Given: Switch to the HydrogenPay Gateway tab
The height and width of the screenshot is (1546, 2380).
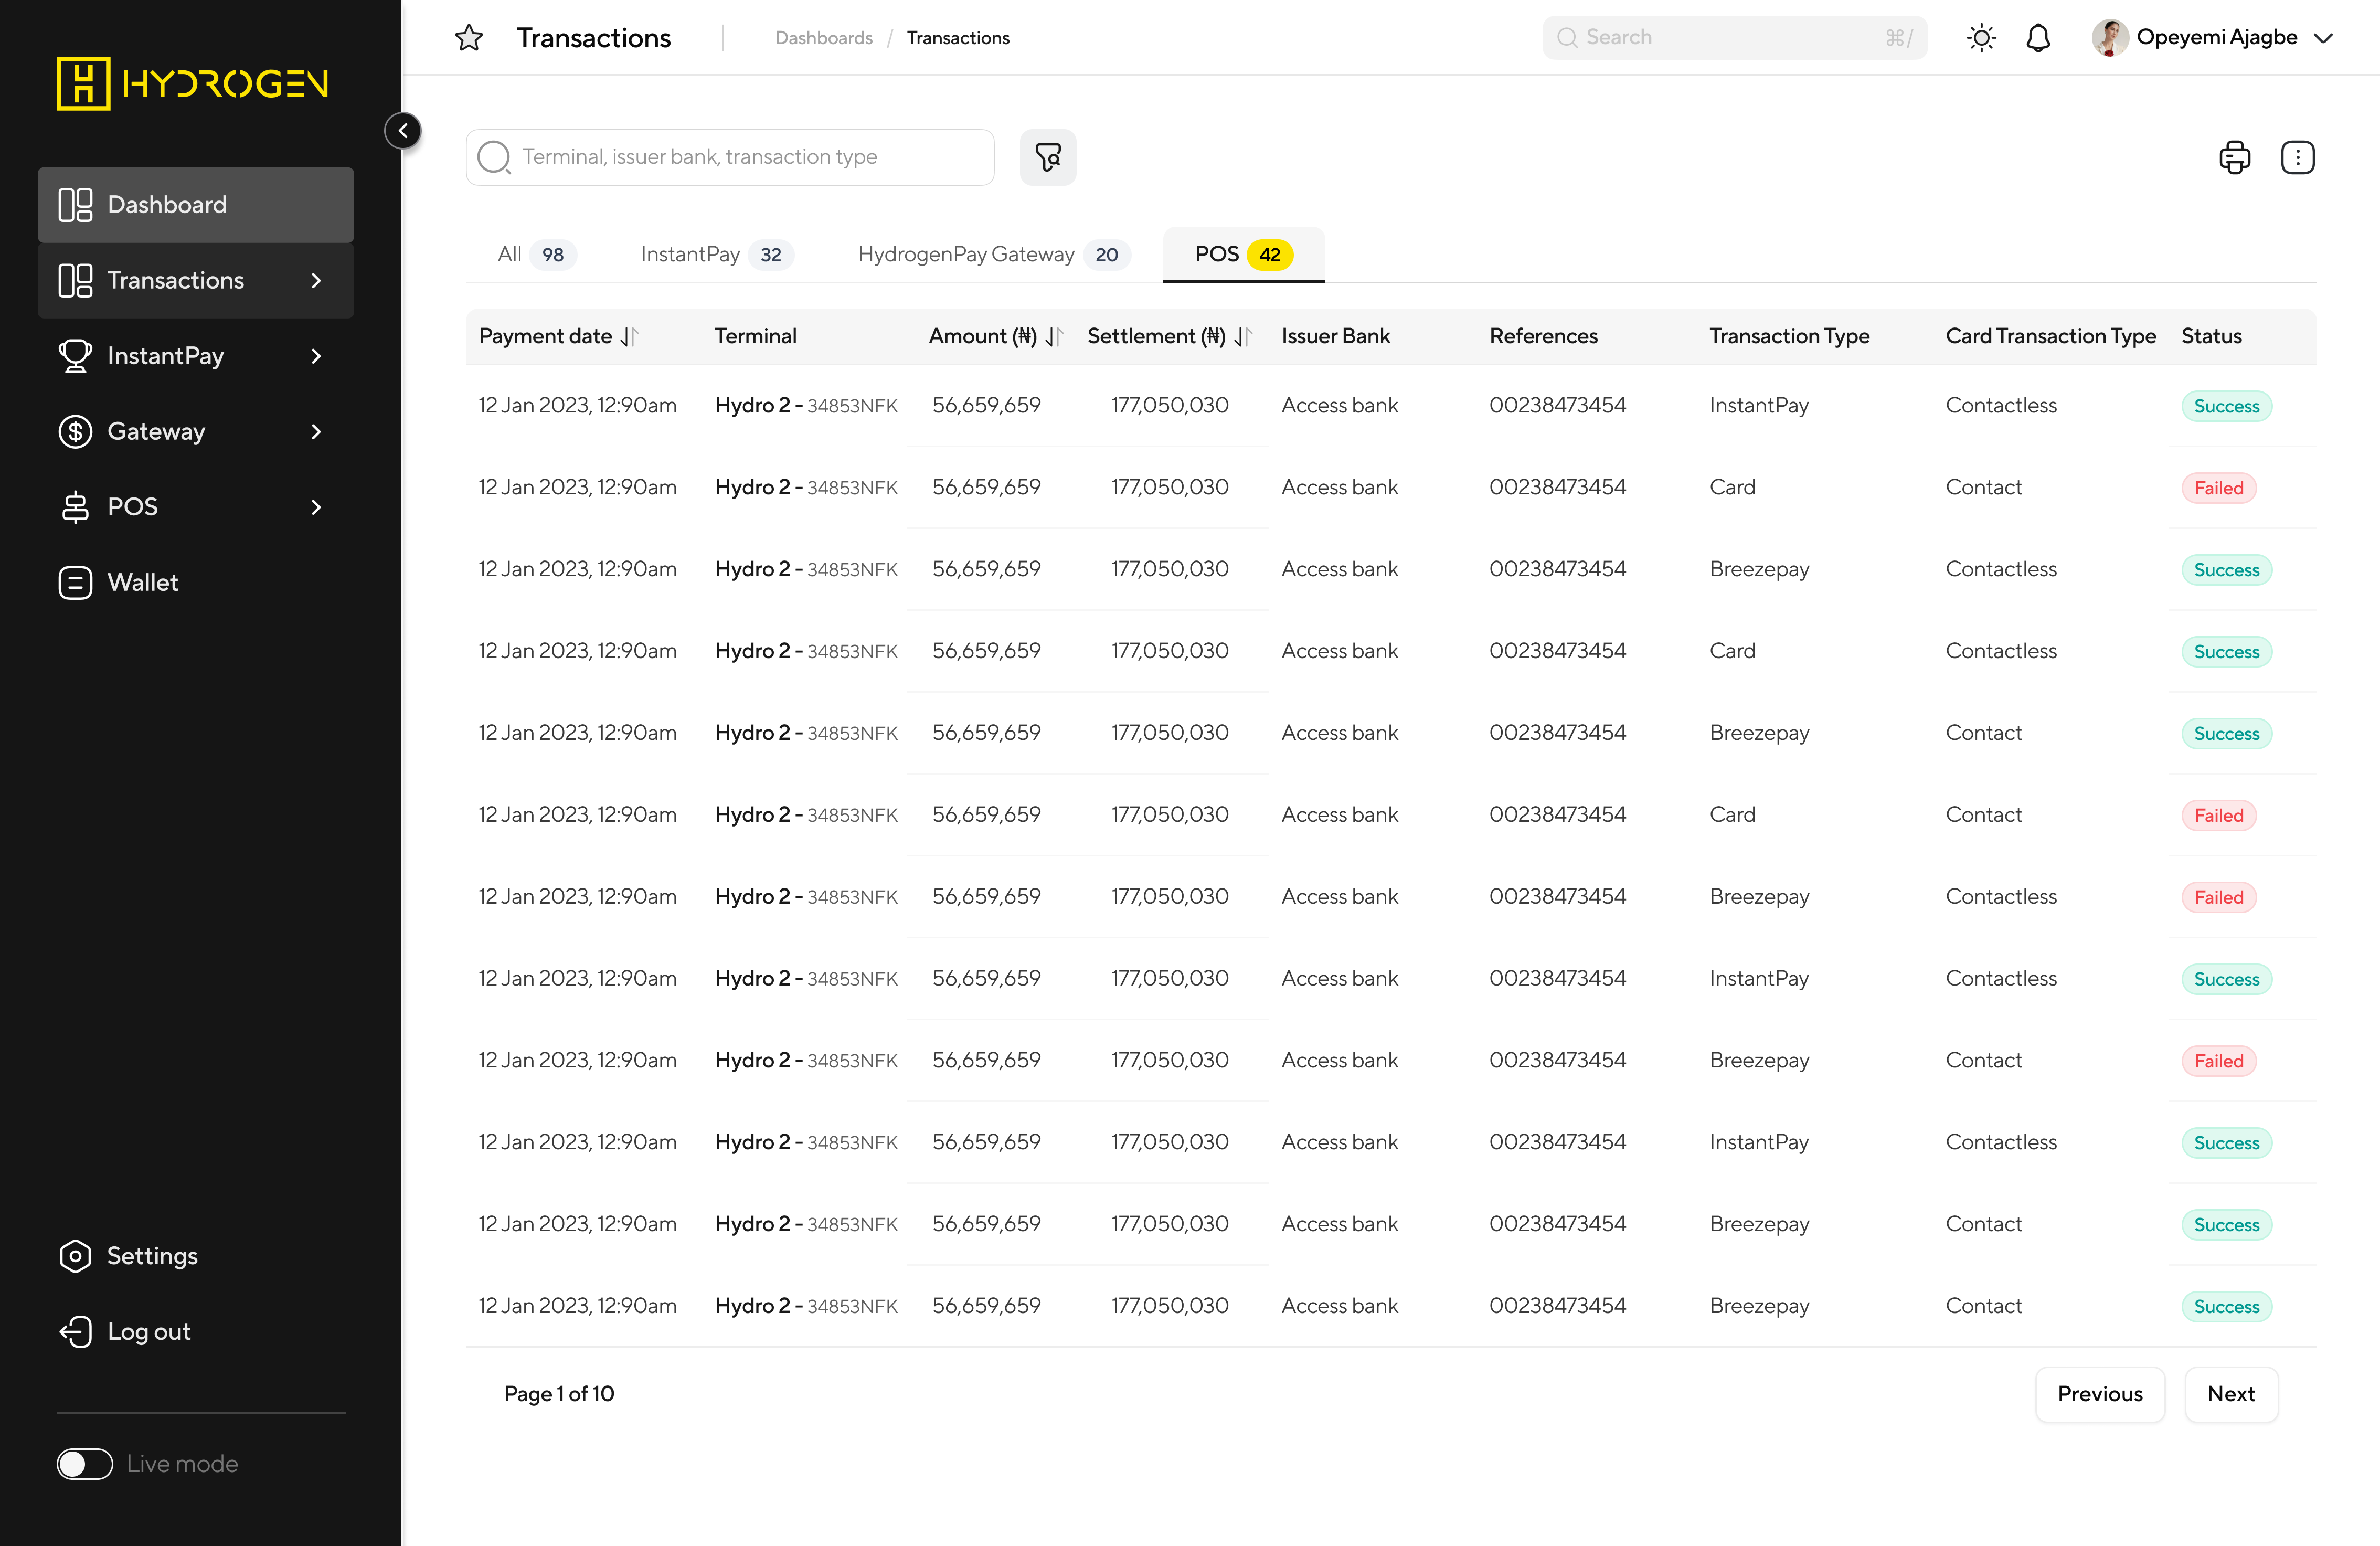Looking at the screenshot, I should [x=993, y=255].
